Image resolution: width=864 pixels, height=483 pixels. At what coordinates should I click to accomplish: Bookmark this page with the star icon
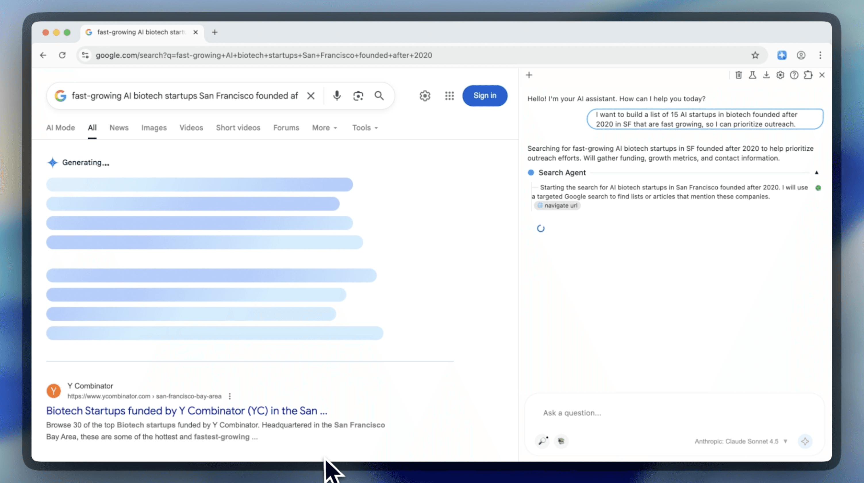[x=755, y=55]
